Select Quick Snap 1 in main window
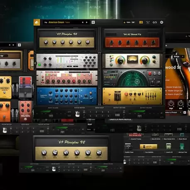Image resolution: width=190 pixels, height=190 pixels. pyautogui.click(x=90, y=112)
